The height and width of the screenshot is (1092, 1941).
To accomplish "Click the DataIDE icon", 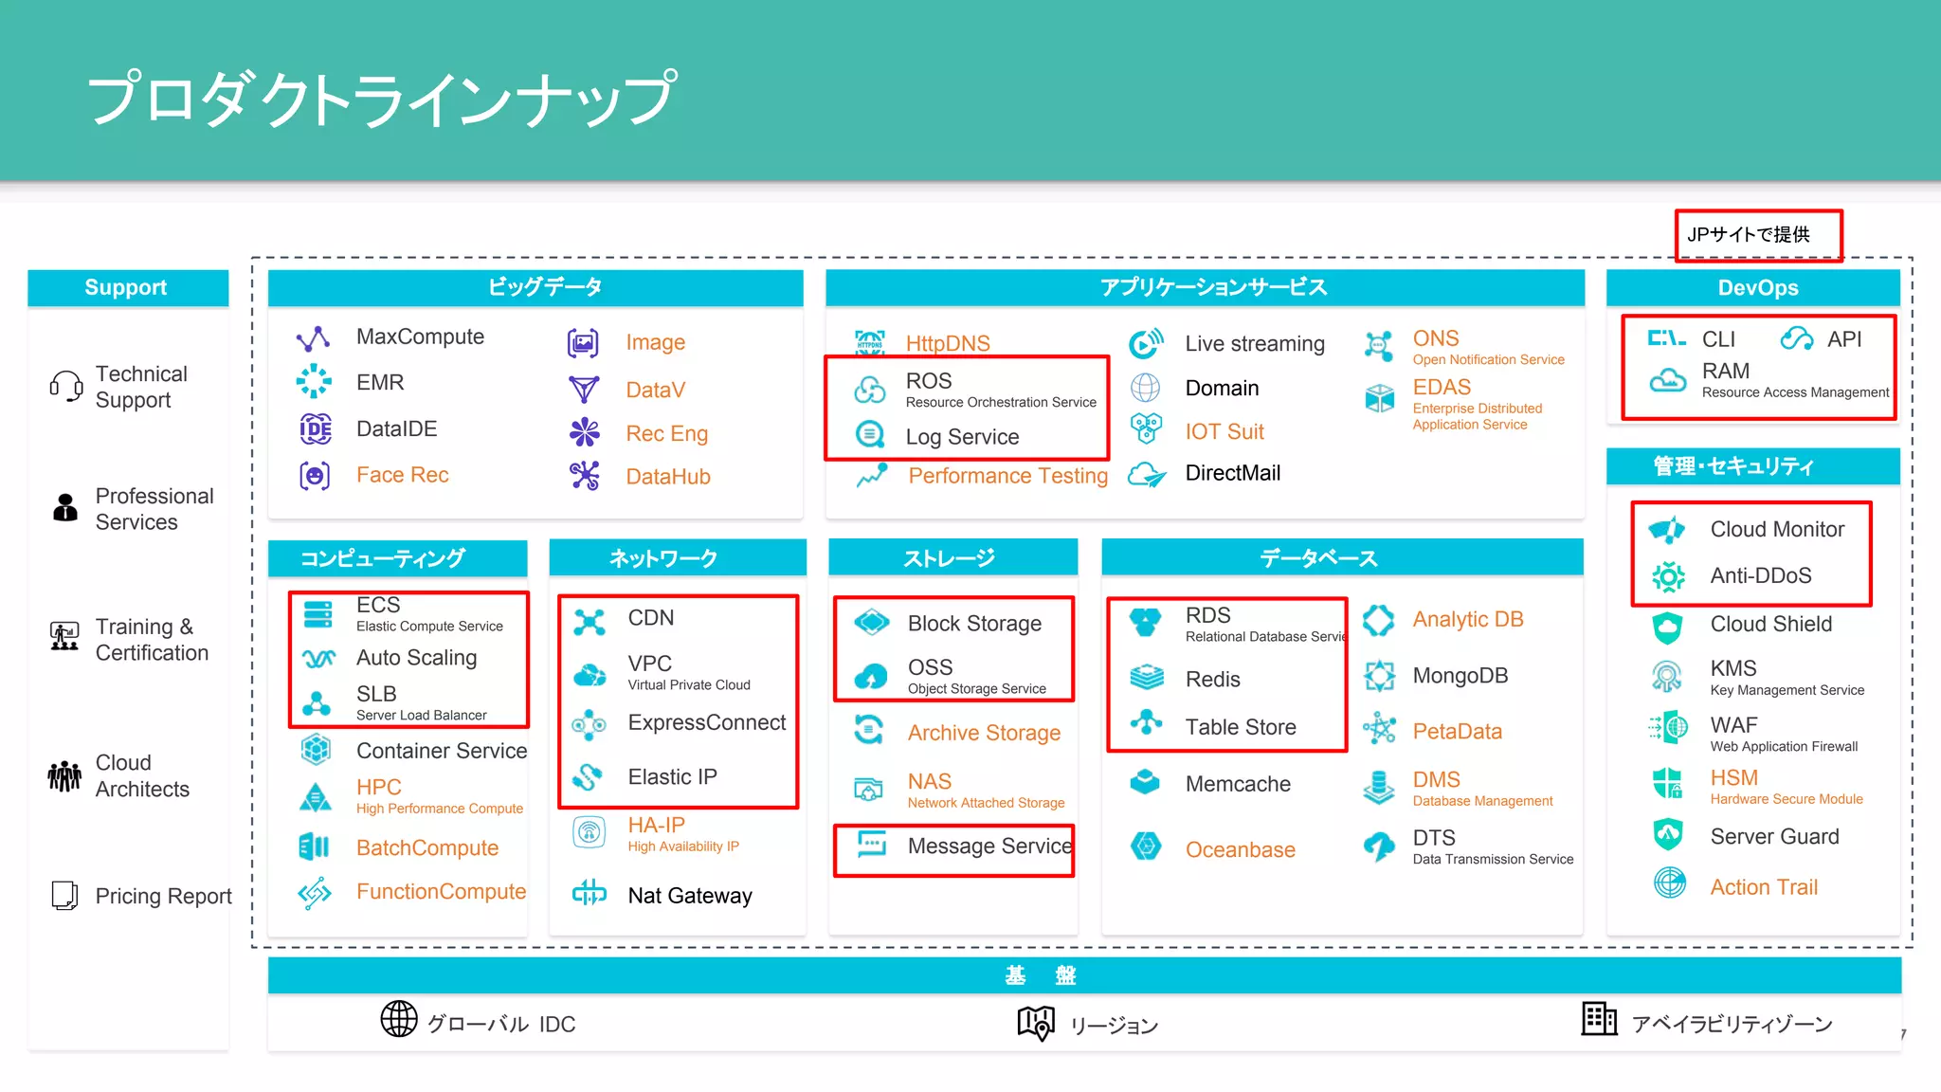I will click(316, 429).
